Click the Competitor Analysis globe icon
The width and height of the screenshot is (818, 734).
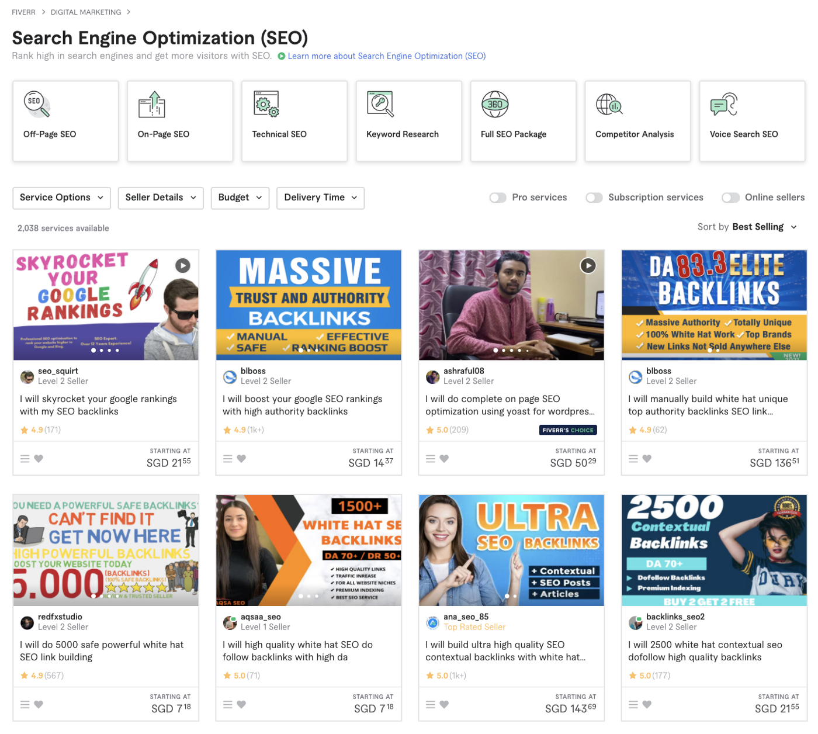609,105
